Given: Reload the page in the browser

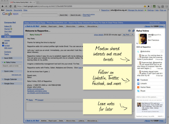Looking at the screenshot, I should click(10, 6).
